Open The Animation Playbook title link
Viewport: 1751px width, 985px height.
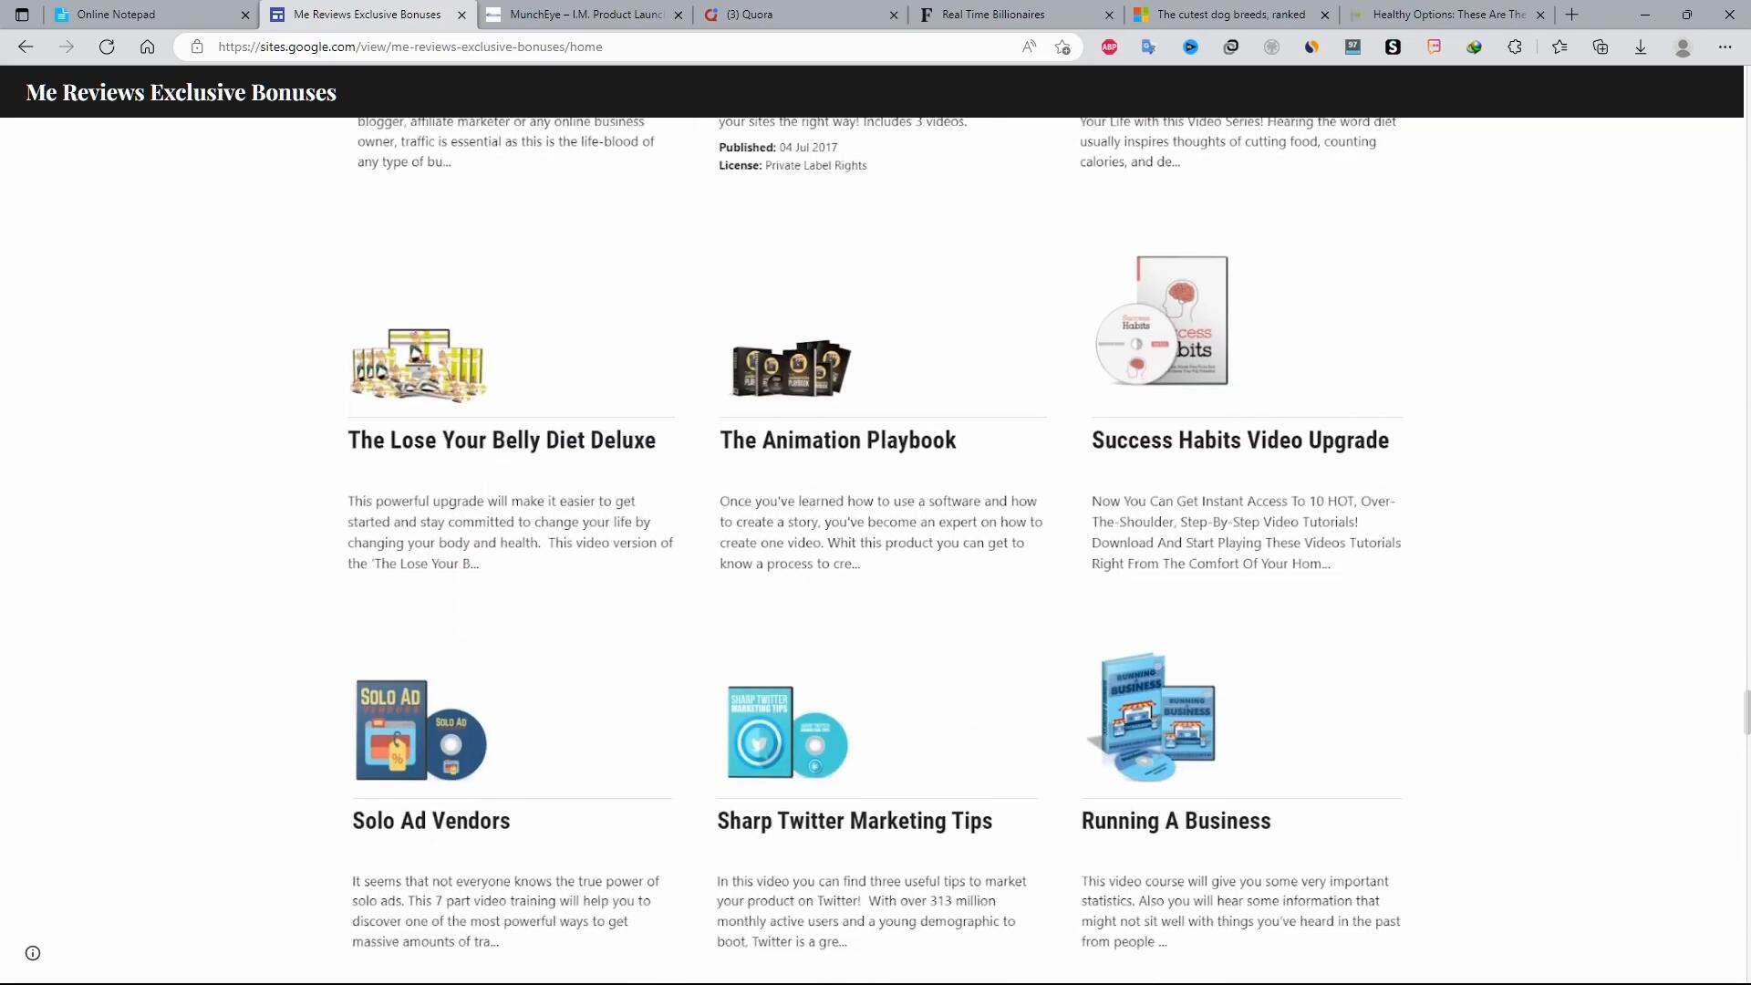click(x=837, y=441)
